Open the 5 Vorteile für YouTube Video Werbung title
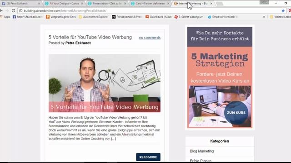 (x=90, y=37)
